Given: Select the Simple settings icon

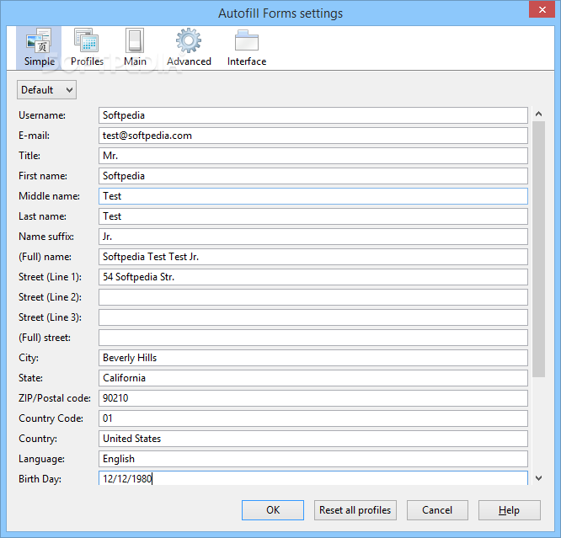Looking at the screenshot, I should pyautogui.click(x=39, y=48).
